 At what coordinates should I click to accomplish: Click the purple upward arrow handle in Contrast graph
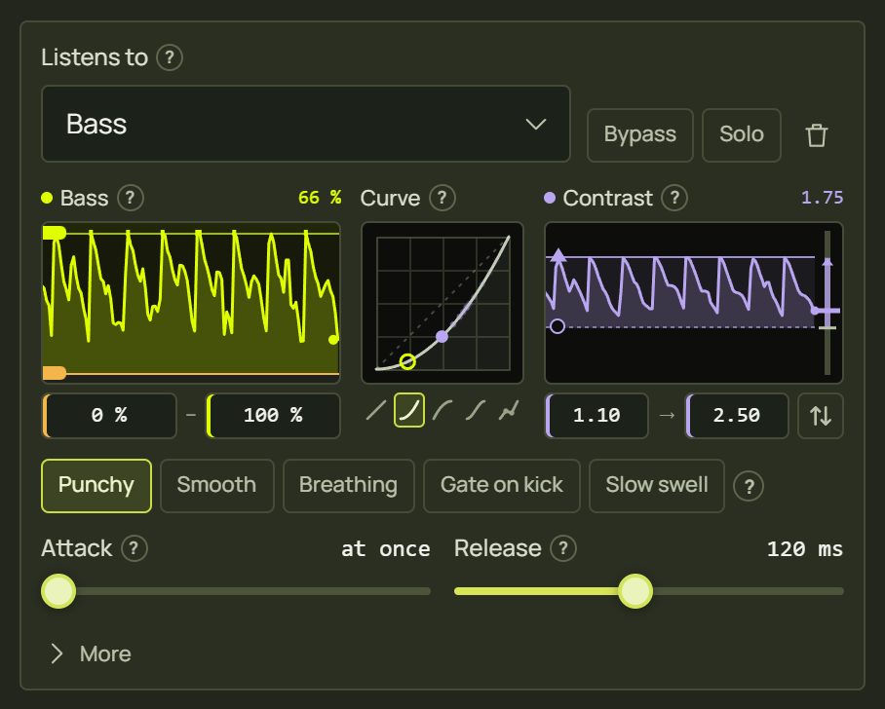[558, 255]
